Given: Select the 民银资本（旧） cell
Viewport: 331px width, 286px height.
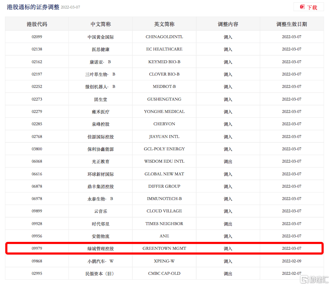Looking at the screenshot, I should pyautogui.click(x=101, y=274).
